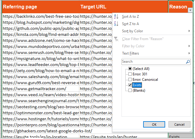Click the filter menu resize grip
195x139 pixels.
click(x=191, y=131)
